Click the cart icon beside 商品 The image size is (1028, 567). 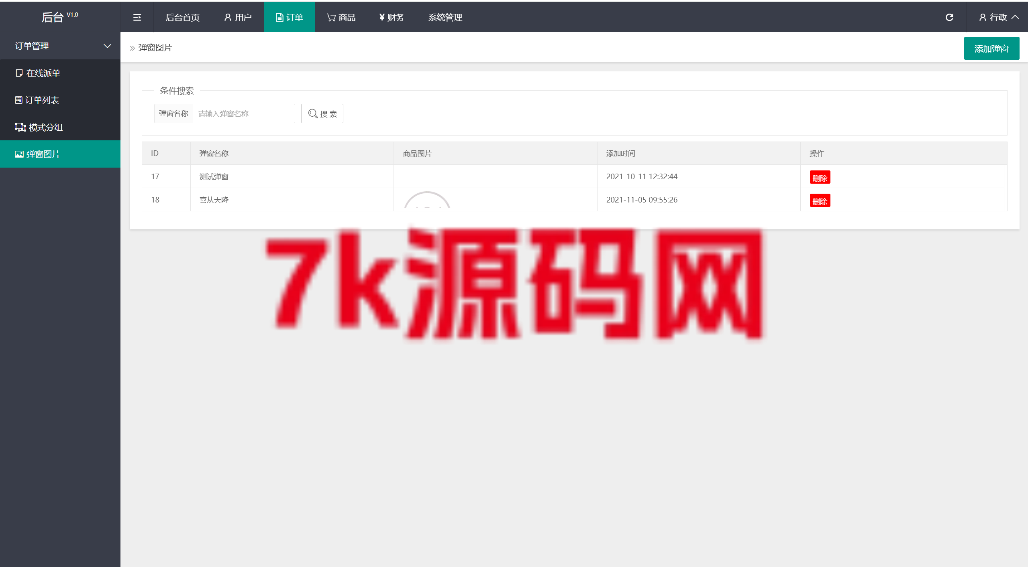(331, 17)
